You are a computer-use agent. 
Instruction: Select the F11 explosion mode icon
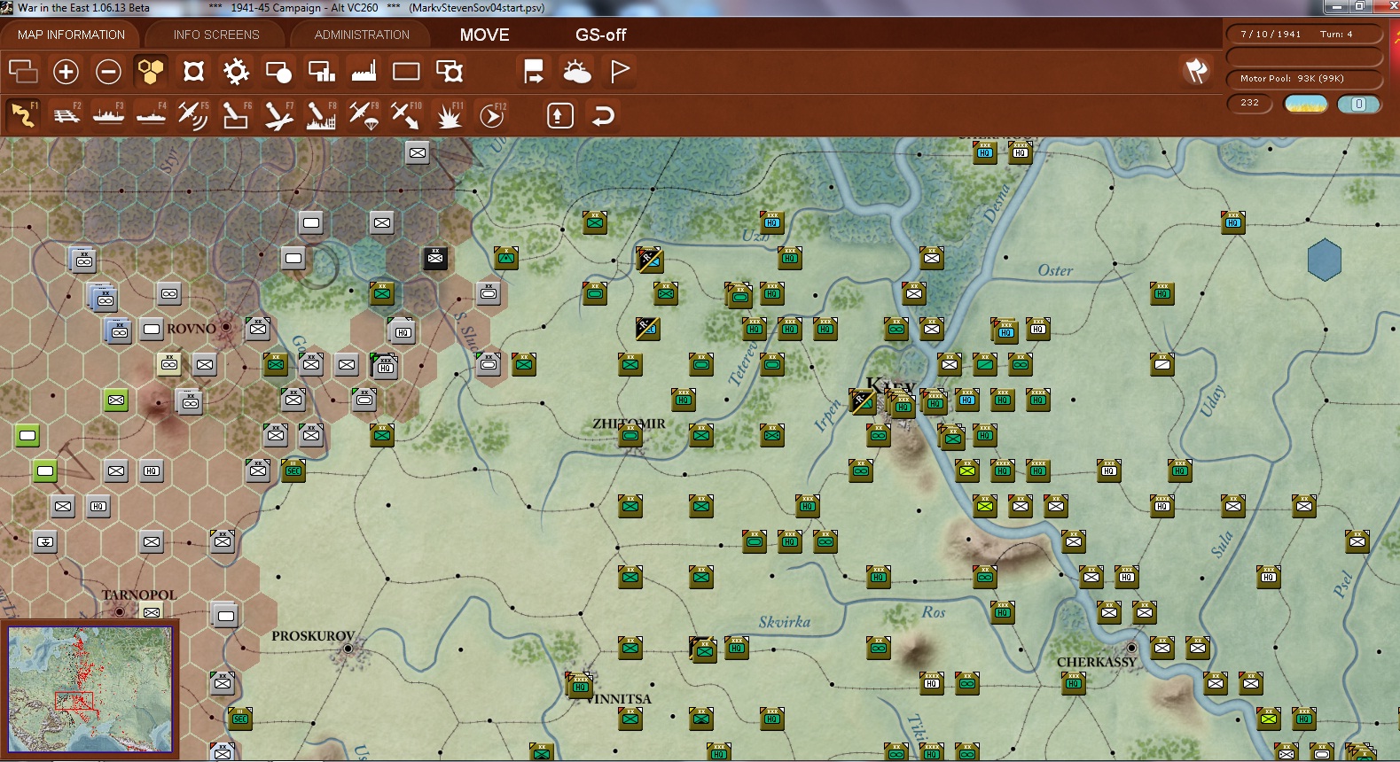pos(450,115)
